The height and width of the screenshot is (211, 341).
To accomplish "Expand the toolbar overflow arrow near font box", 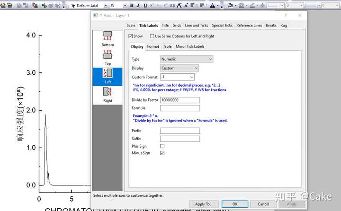I will (64, 6).
